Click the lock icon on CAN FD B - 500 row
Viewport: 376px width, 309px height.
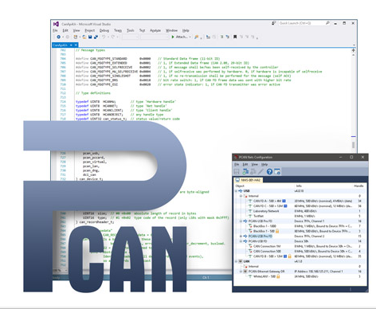coord(289,256)
